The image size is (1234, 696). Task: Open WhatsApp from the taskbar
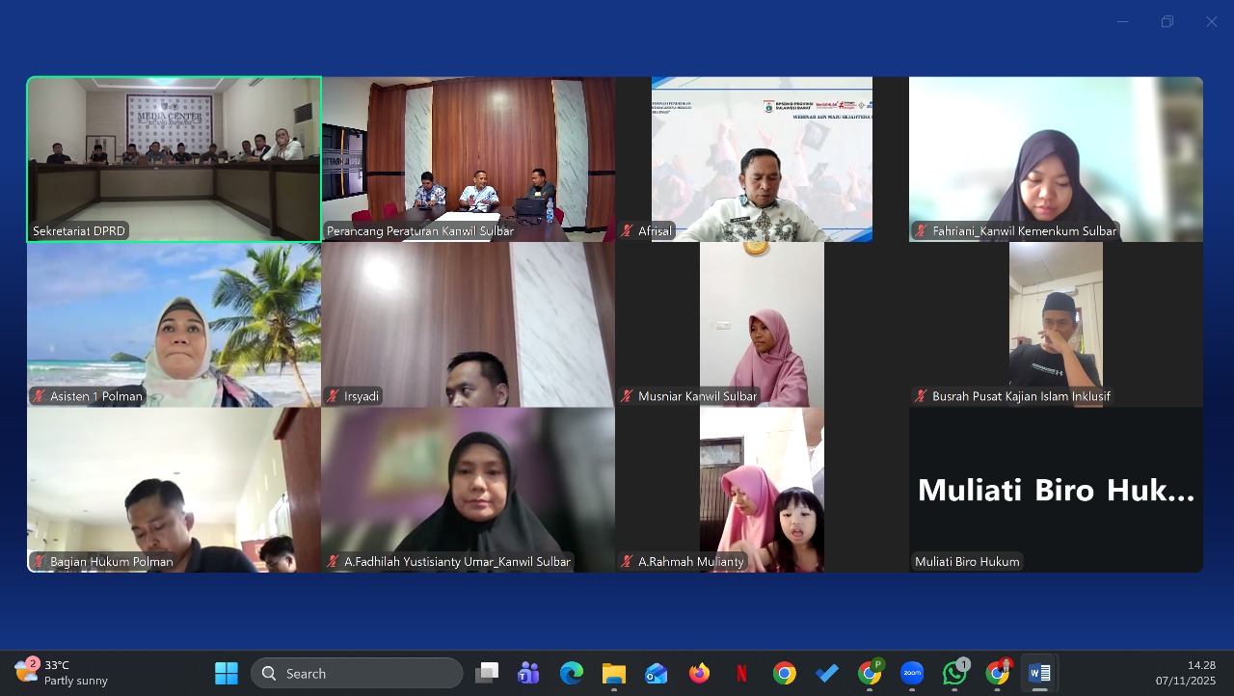(955, 674)
